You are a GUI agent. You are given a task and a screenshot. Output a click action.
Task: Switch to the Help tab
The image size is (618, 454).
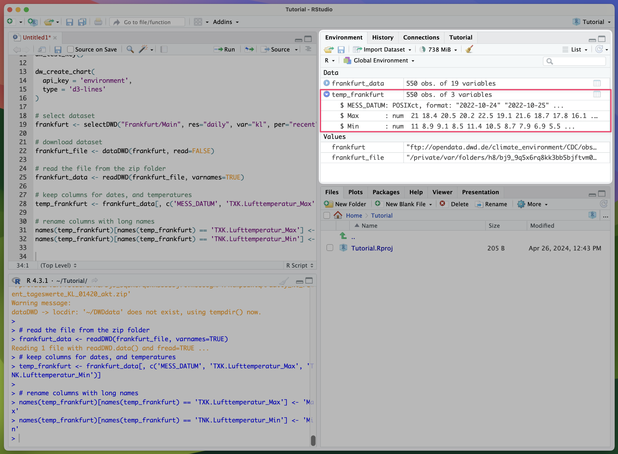click(x=416, y=192)
